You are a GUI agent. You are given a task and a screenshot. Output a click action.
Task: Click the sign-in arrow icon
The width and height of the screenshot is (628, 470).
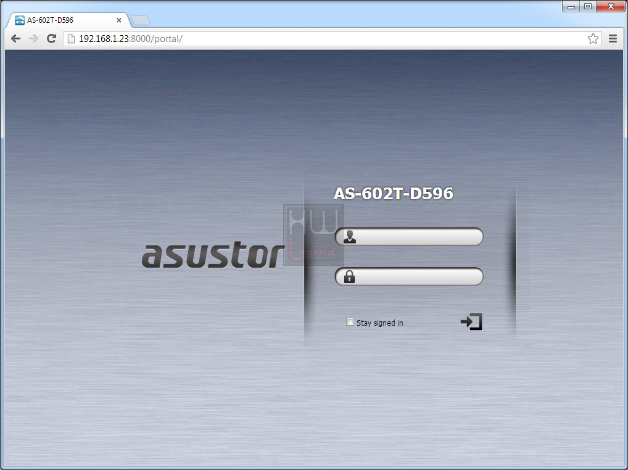click(471, 321)
